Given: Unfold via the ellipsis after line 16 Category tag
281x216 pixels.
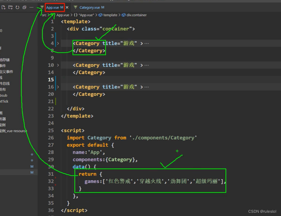Looking at the screenshot, I should [147, 87].
